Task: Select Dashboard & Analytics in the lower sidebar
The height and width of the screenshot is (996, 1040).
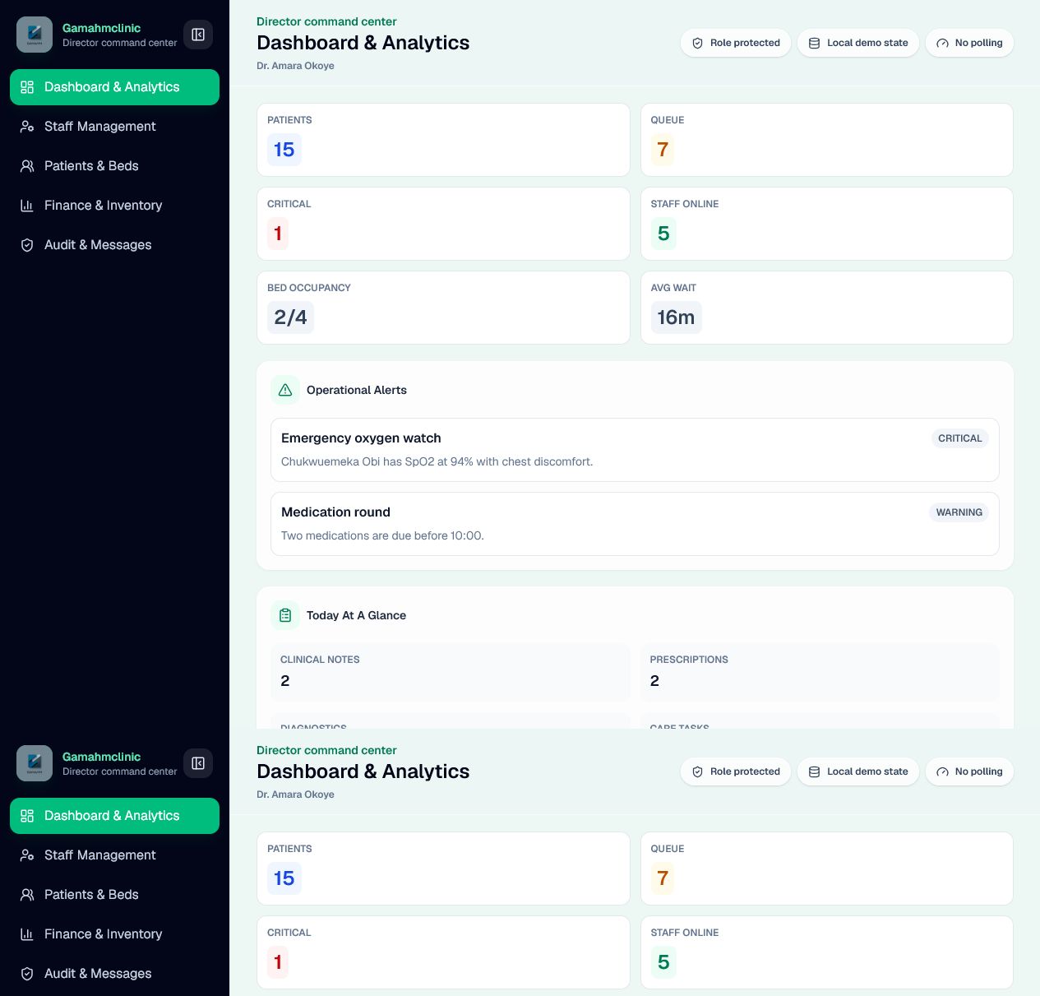Action: click(x=114, y=816)
